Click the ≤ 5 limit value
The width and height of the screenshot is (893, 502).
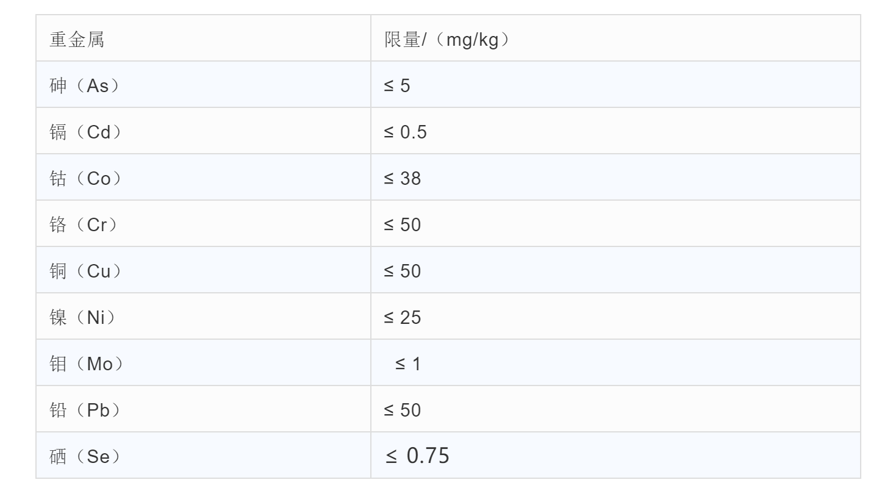click(397, 86)
